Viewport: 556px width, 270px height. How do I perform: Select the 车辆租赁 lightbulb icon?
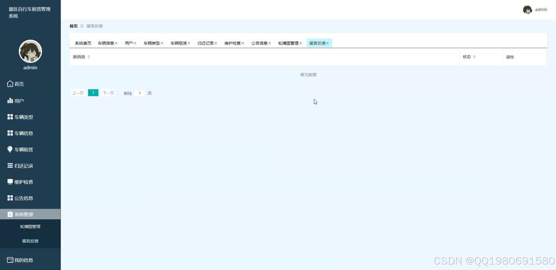coord(10,149)
